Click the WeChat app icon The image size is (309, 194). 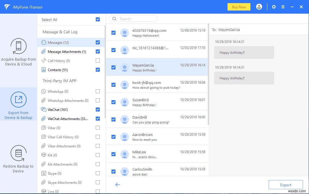(44, 110)
